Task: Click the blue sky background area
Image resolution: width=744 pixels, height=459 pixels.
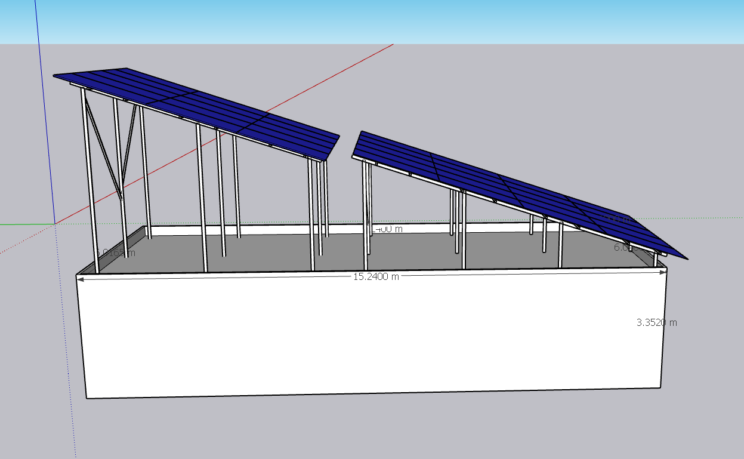Action: [x=372, y=21]
